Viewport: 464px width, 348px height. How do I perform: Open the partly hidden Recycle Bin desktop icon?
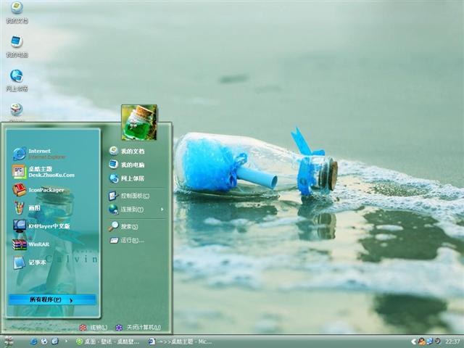[17, 112]
